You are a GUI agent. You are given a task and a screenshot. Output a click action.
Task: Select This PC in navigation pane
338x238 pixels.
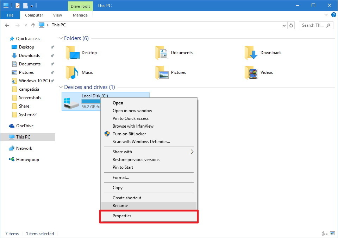click(x=27, y=137)
